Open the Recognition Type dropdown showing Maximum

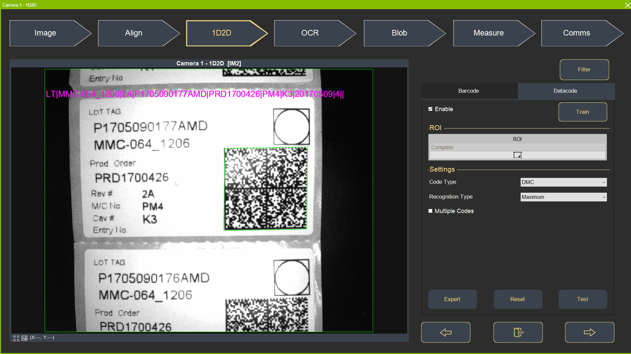[x=564, y=197]
